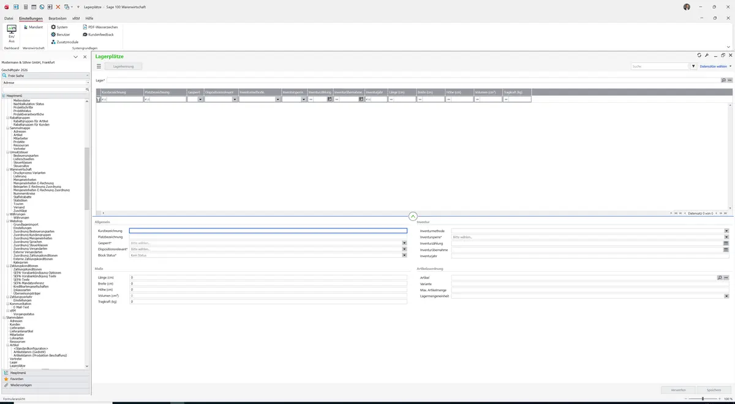Collapse the details panel with the green chevron
The width and height of the screenshot is (735, 404).
coord(413,216)
